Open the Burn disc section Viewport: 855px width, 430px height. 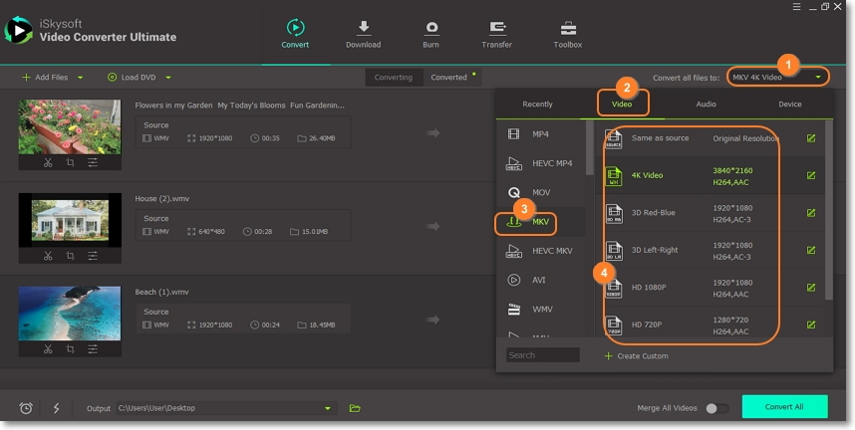[431, 29]
